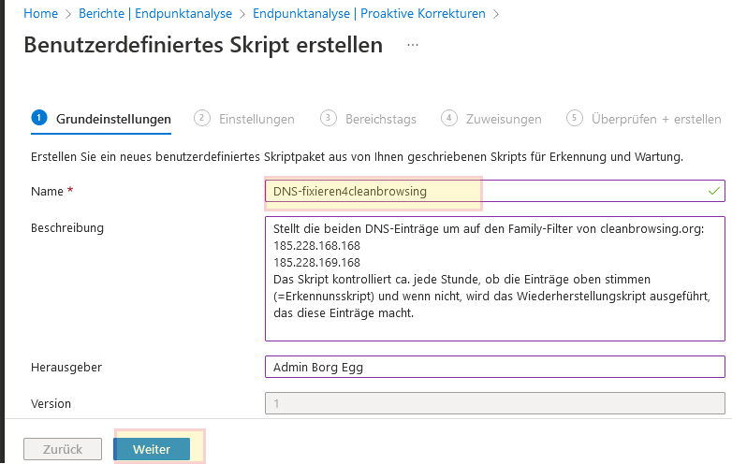Viewport: 732px width, 464px height.
Task: Select the Grundeinstellungen wizard tab
Action: (x=113, y=119)
